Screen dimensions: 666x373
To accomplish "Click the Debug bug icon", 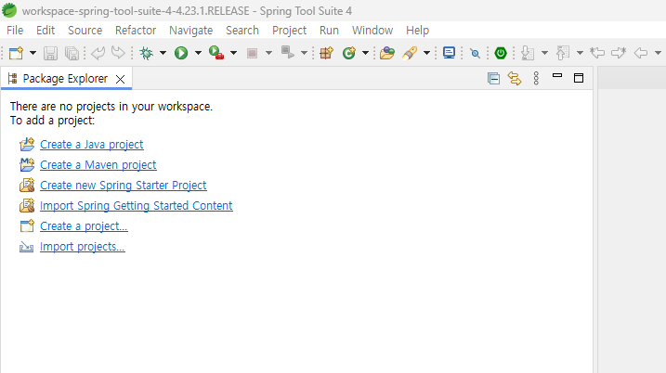I will 147,53.
